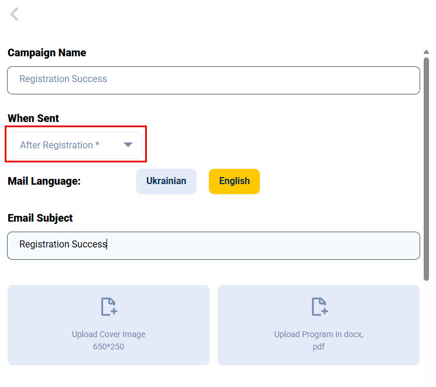Click the vertical scrollbar thumb
Viewport: 436px width, 387px height.
pyautogui.click(x=427, y=164)
